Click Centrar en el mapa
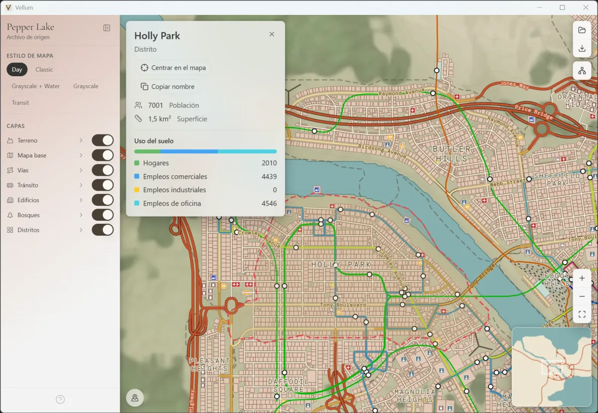The height and width of the screenshot is (413, 598). [x=173, y=68]
